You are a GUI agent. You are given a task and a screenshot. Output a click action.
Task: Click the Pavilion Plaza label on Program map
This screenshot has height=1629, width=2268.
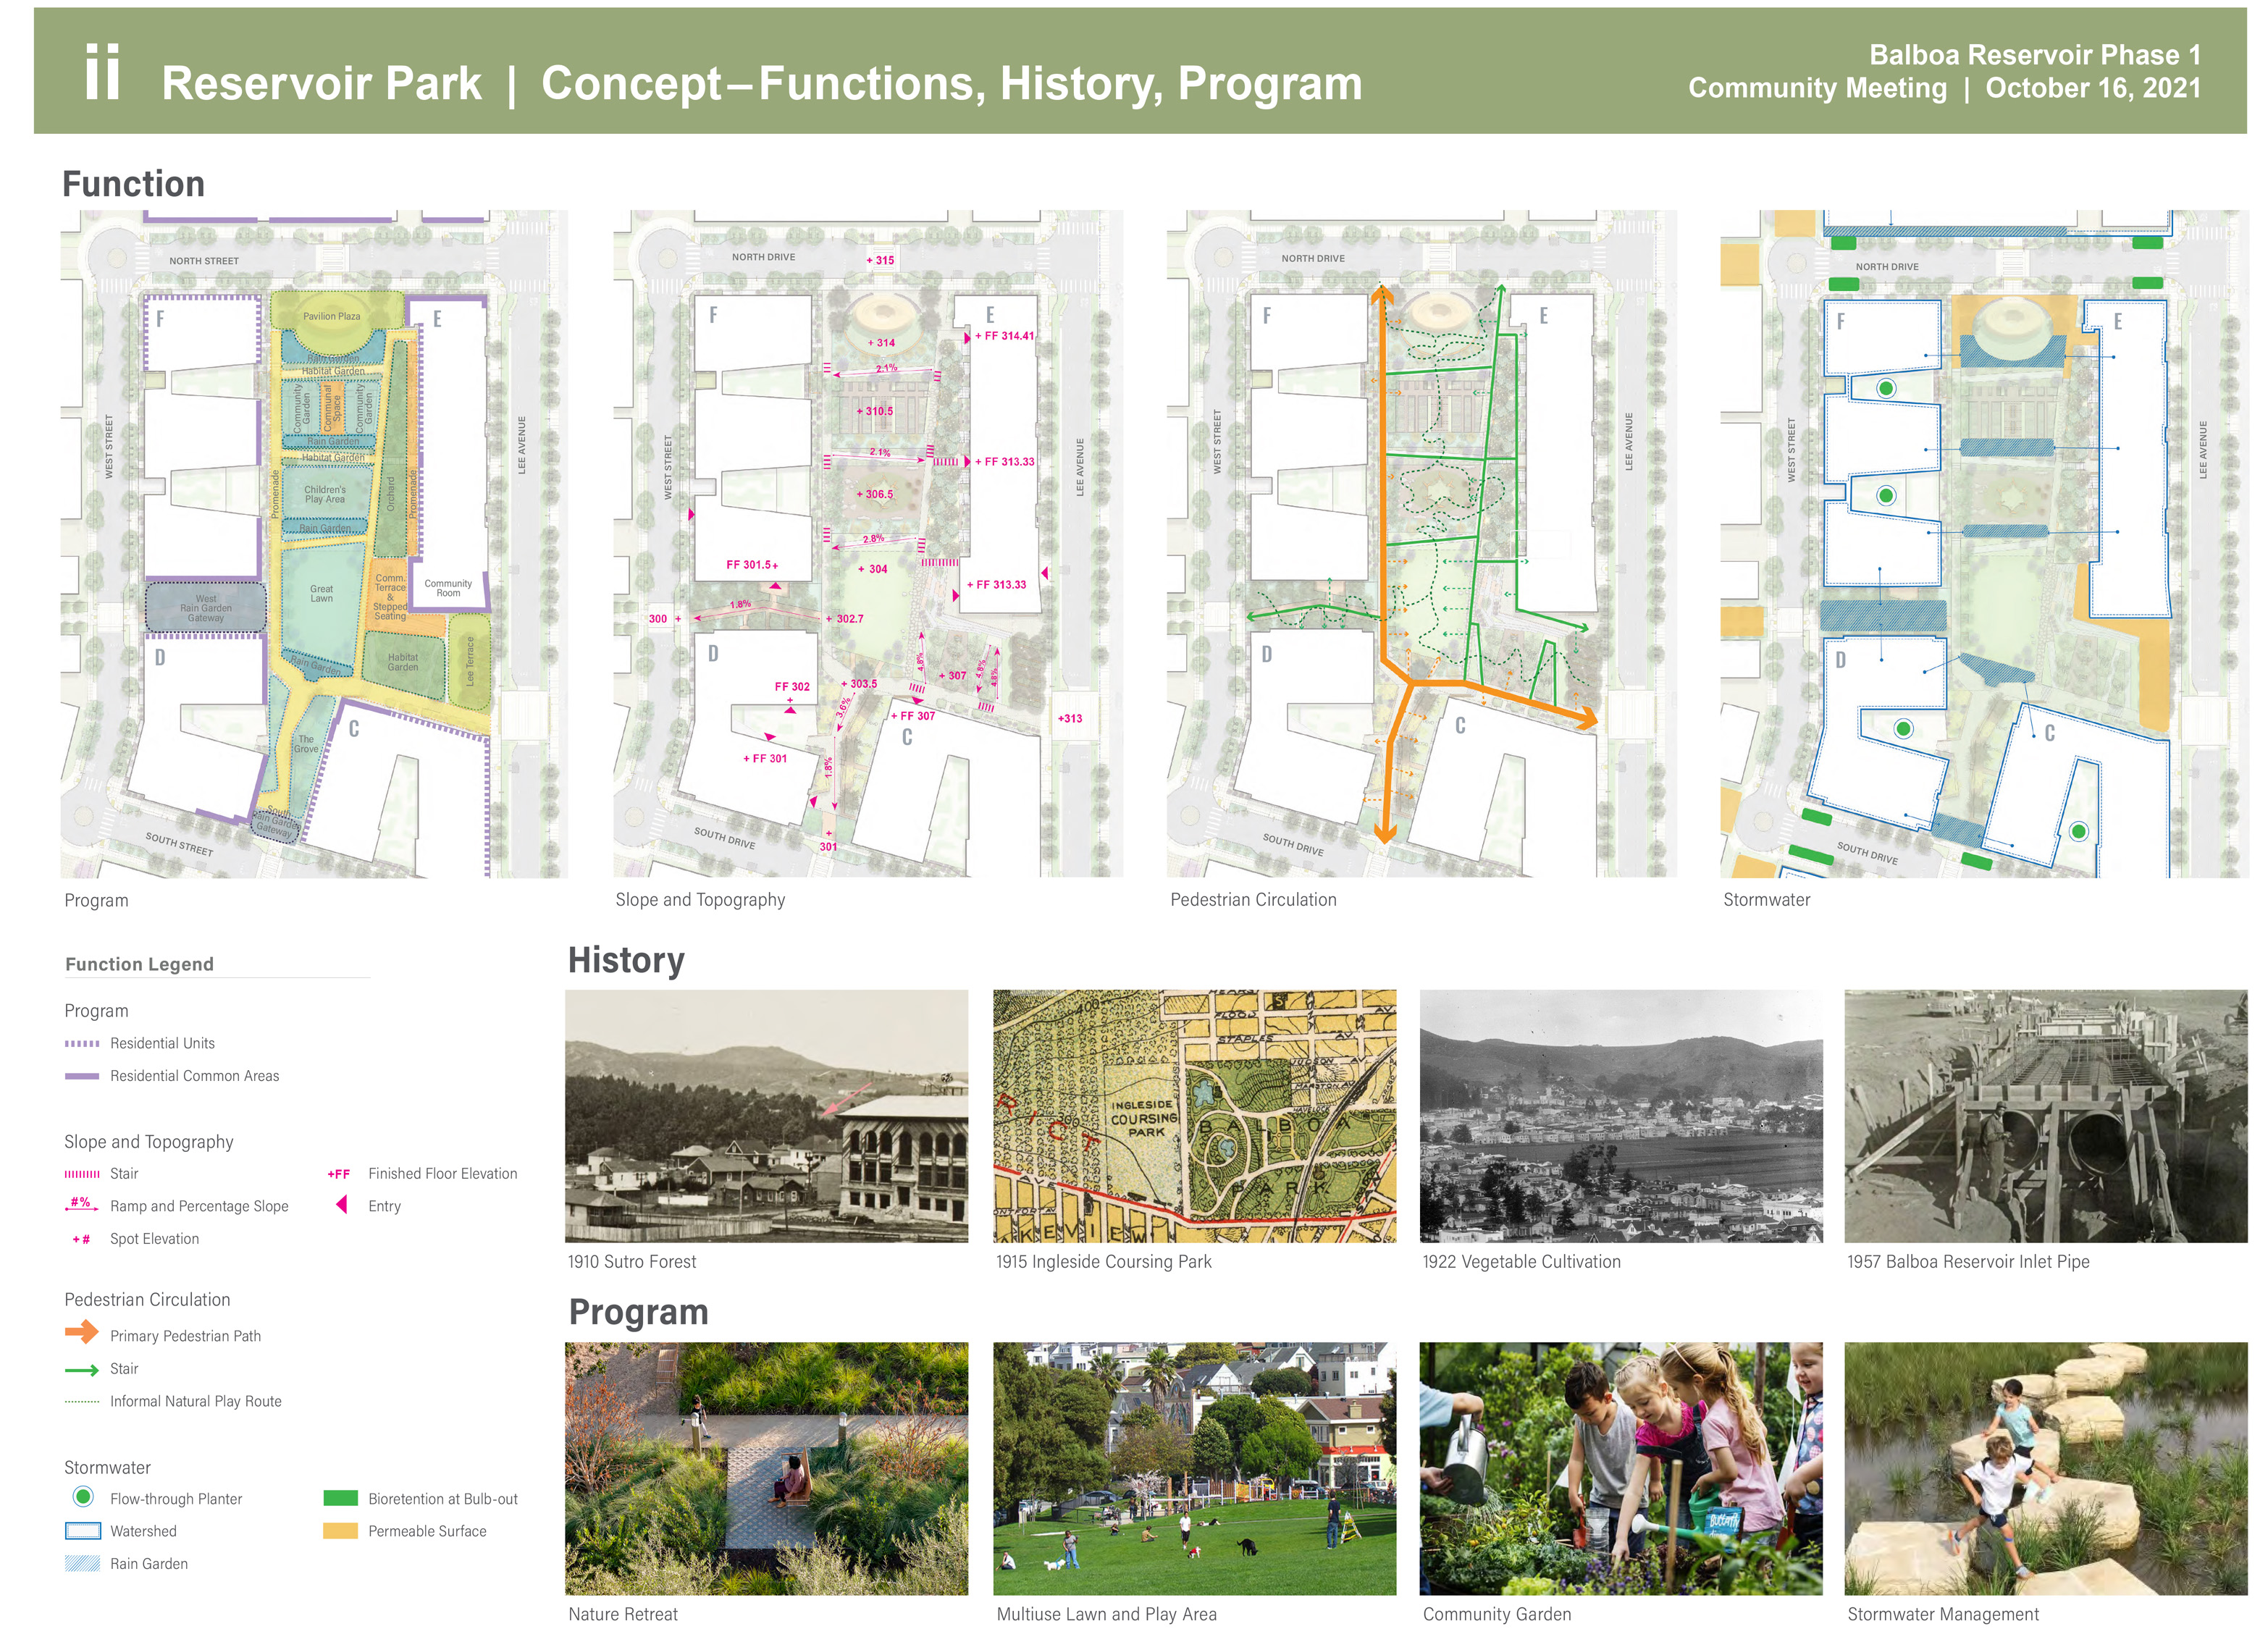pos(331,316)
